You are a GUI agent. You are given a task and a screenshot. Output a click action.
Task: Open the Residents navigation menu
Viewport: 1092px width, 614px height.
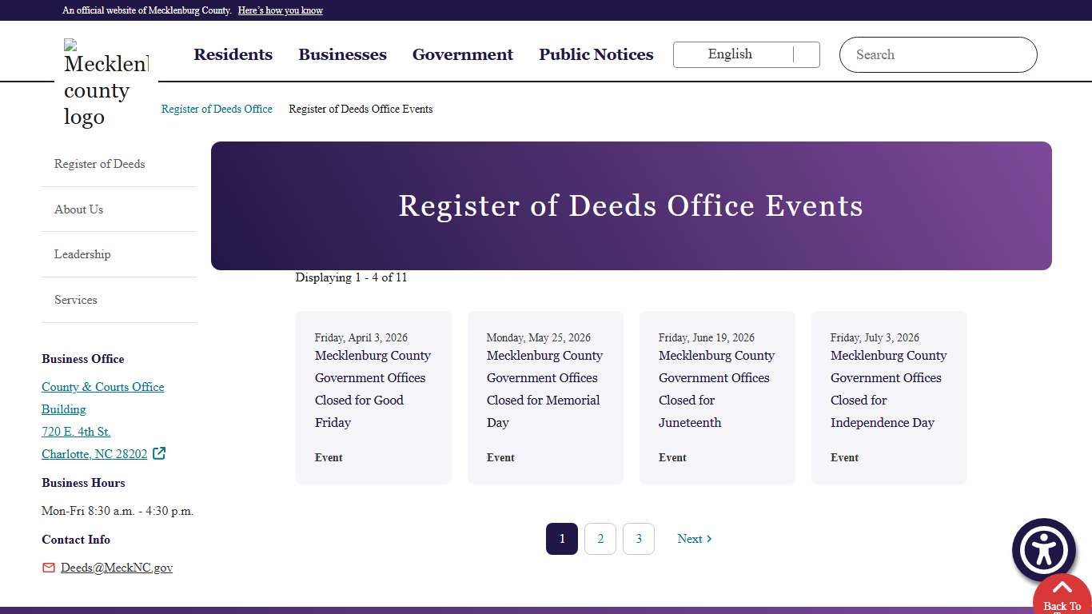tap(233, 54)
